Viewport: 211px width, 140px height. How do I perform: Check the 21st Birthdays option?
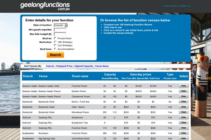tap(55, 45)
